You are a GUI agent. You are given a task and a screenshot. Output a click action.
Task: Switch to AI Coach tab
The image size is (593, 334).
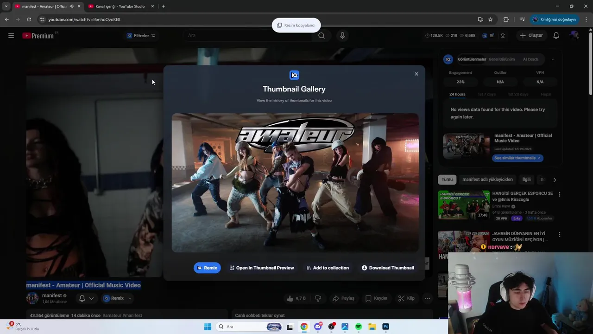pyautogui.click(x=530, y=59)
